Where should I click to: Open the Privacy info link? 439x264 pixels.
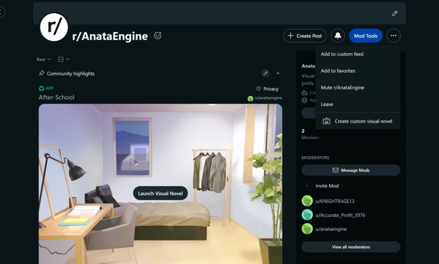tap(267, 89)
